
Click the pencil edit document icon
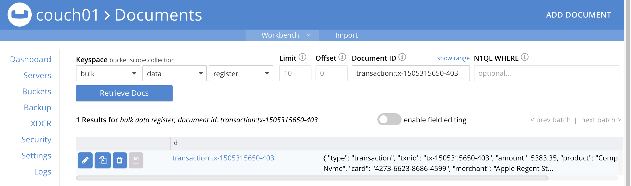[85, 160]
